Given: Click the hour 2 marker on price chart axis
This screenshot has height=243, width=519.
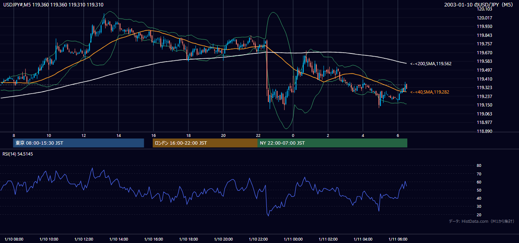Looking at the screenshot, I should tap(328, 135).
